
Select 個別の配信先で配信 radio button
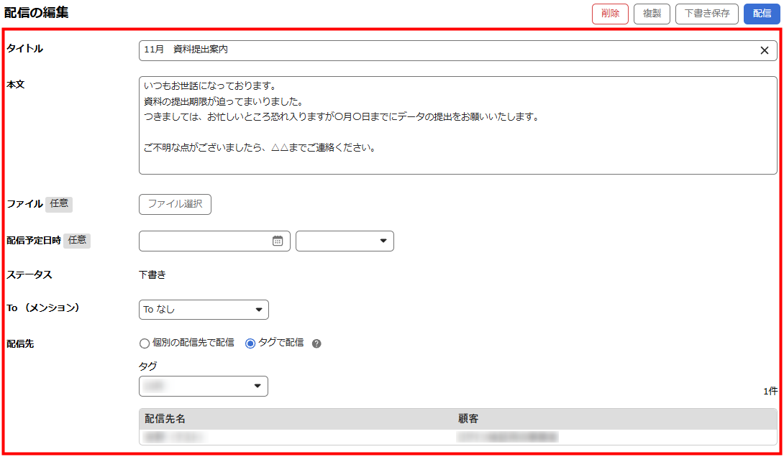coord(145,343)
